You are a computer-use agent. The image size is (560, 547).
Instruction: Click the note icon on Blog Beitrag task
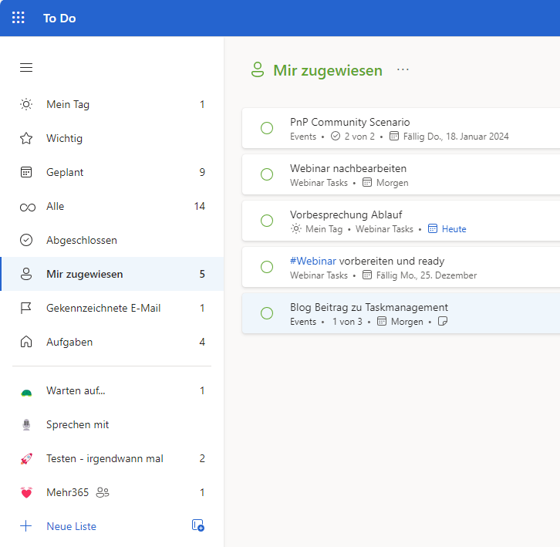443,321
